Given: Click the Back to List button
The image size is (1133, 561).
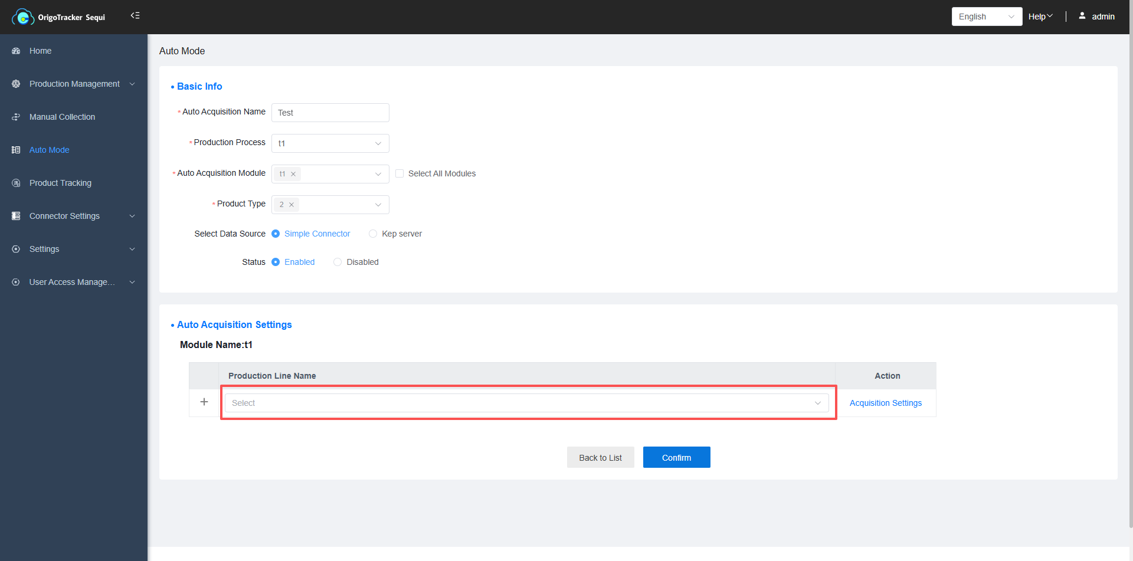Looking at the screenshot, I should click(600, 458).
